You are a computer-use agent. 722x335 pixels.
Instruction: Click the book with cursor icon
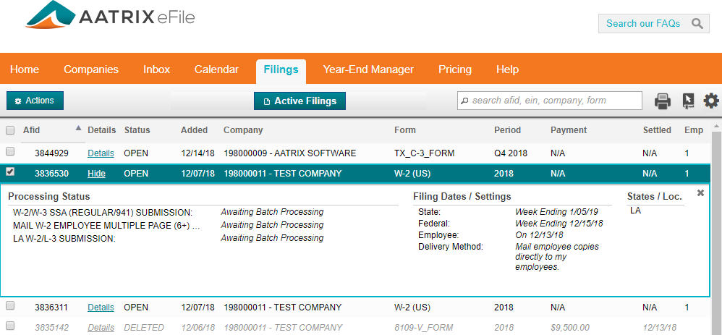(688, 101)
